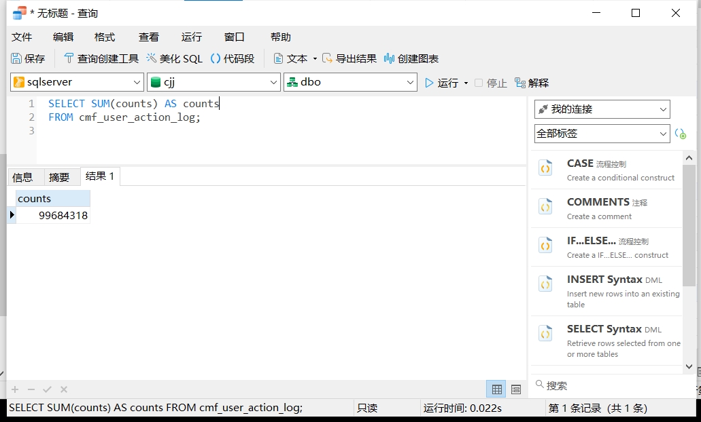Expand the Run (运行) options arrow

coord(466,83)
